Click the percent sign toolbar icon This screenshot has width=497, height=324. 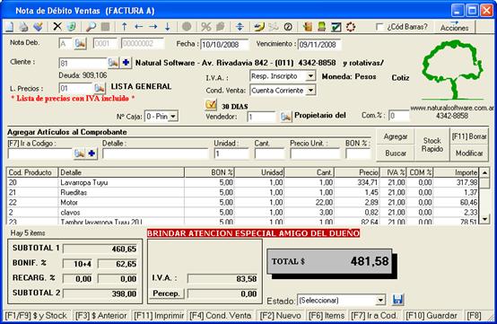click(206, 27)
